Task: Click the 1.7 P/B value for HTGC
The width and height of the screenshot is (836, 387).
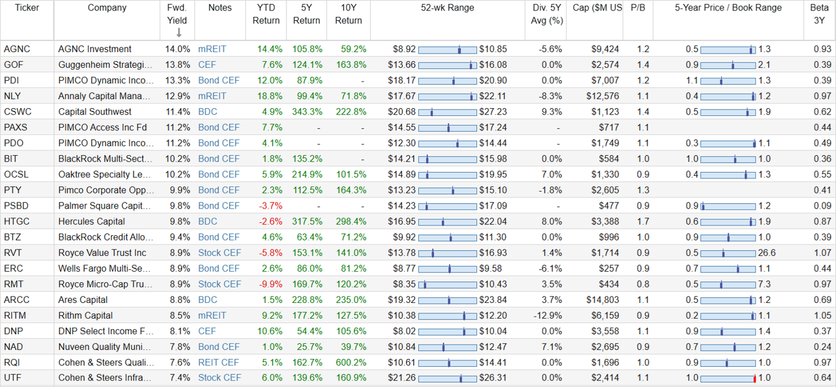Action: tap(643, 222)
